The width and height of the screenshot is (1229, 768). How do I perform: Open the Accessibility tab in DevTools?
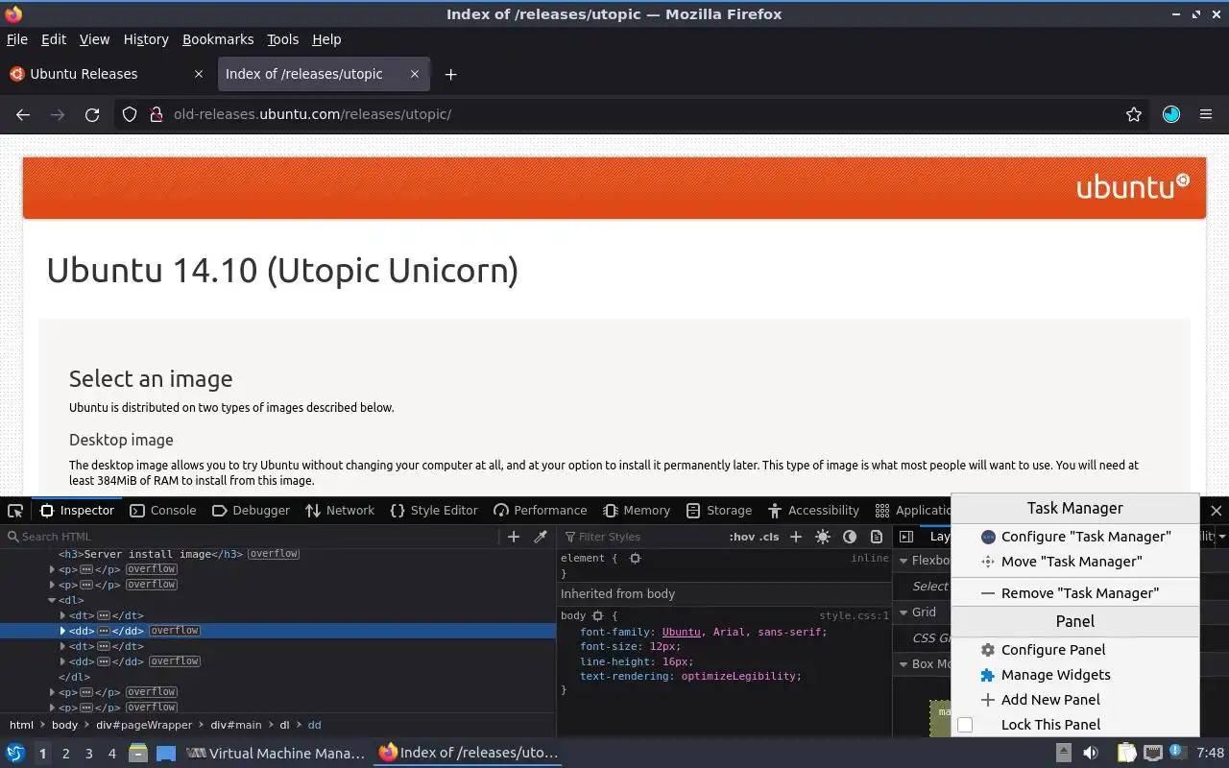click(x=812, y=511)
